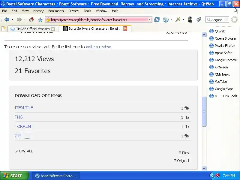The image size is (240, 180).
Task: Open the settings gears icon
Action: pyautogui.click(x=199, y=19)
